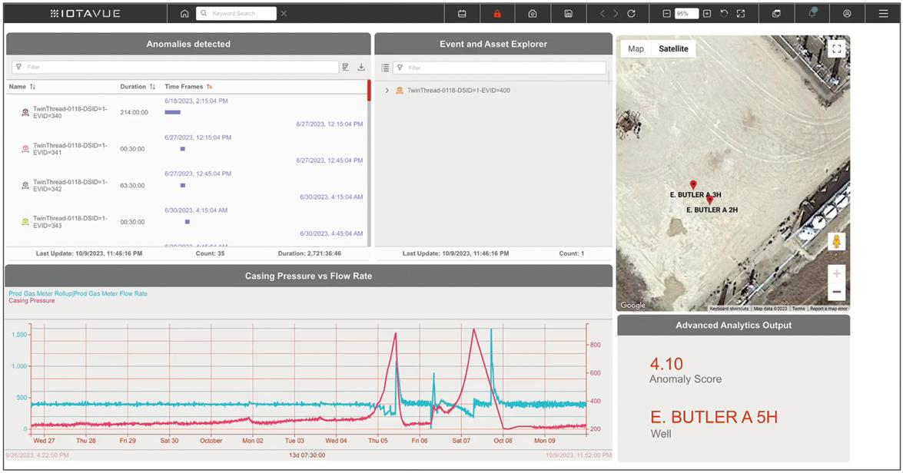Click the E. BUTLER A 3H map pin
This screenshot has height=473, width=903.
[x=693, y=185]
